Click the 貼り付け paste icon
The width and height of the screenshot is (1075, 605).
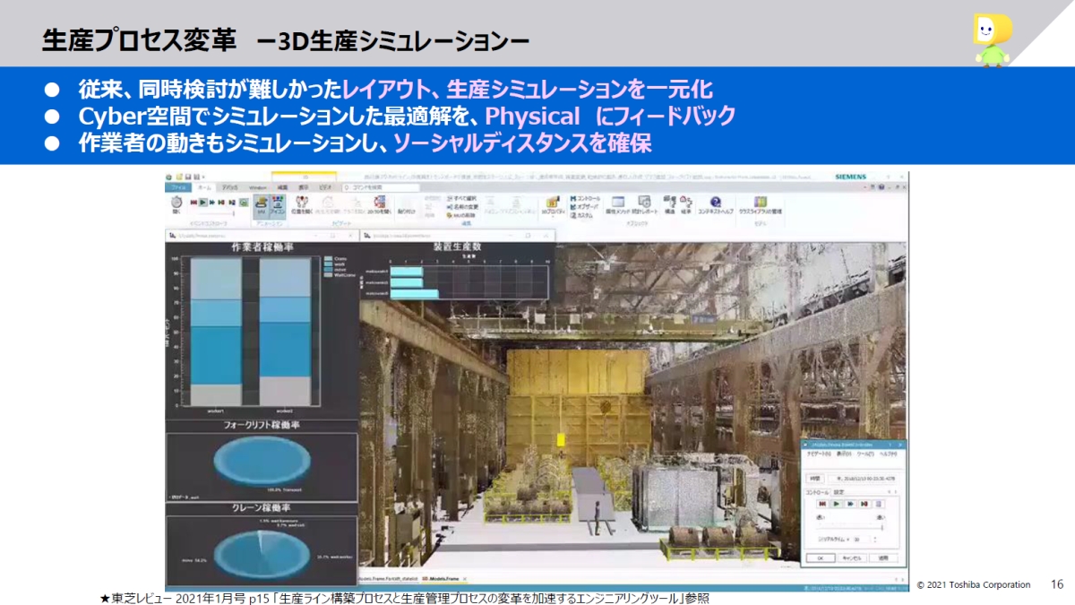[x=407, y=206]
